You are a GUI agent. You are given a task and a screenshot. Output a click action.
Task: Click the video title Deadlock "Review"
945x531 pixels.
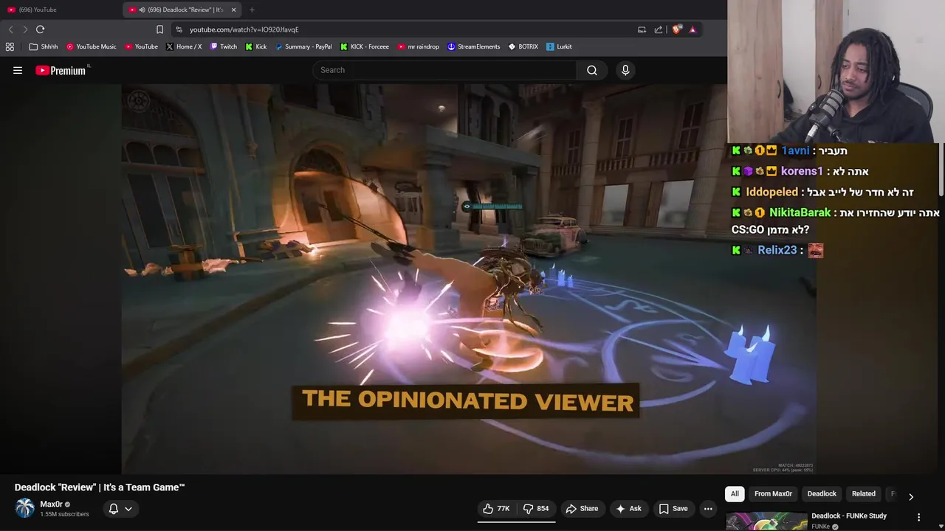click(100, 487)
